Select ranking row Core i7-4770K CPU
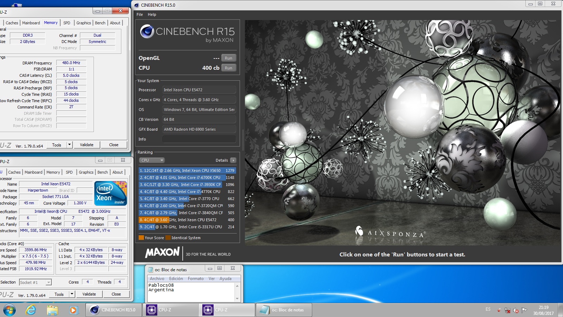Image resolution: width=563 pixels, height=317 pixels. click(x=187, y=192)
